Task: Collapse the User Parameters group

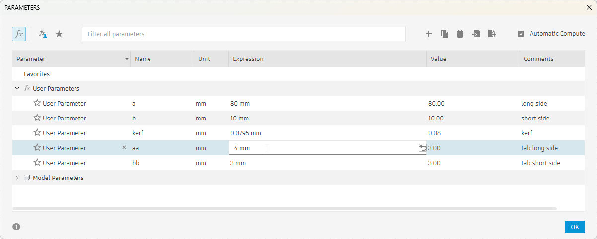Action: coord(18,89)
